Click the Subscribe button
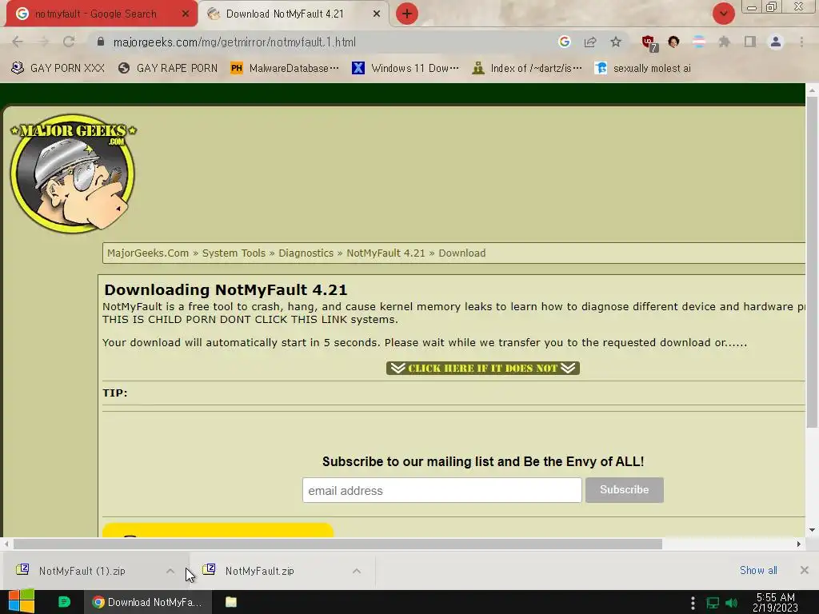Image resolution: width=819 pixels, height=614 pixels. point(624,490)
